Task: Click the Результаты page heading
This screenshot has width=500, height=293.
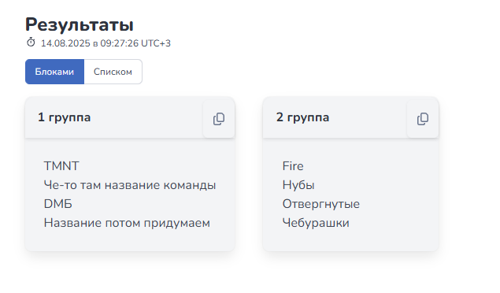Action: [80, 24]
